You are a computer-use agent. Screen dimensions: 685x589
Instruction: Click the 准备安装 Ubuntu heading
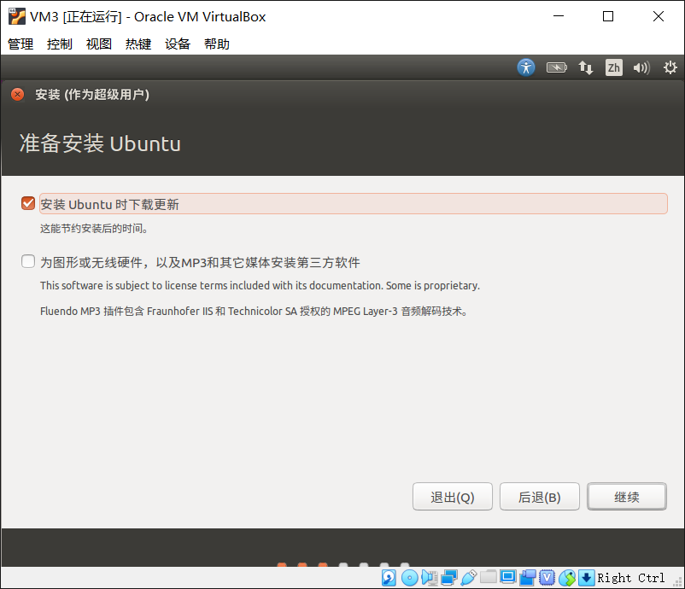coord(100,143)
